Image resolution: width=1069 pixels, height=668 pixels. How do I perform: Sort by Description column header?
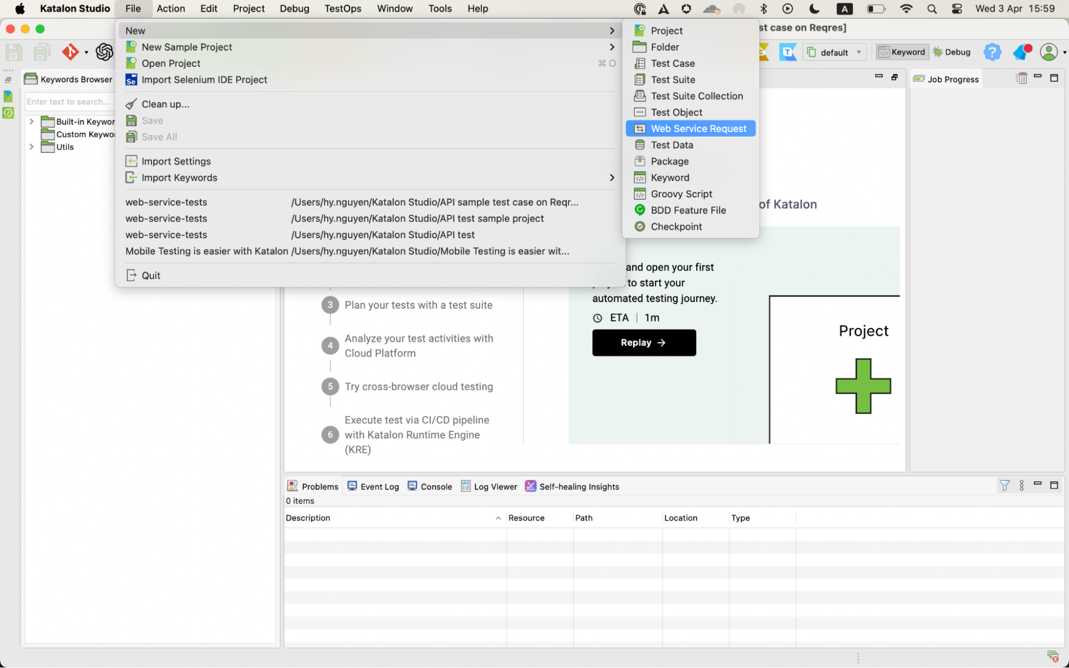click(394, 517)
